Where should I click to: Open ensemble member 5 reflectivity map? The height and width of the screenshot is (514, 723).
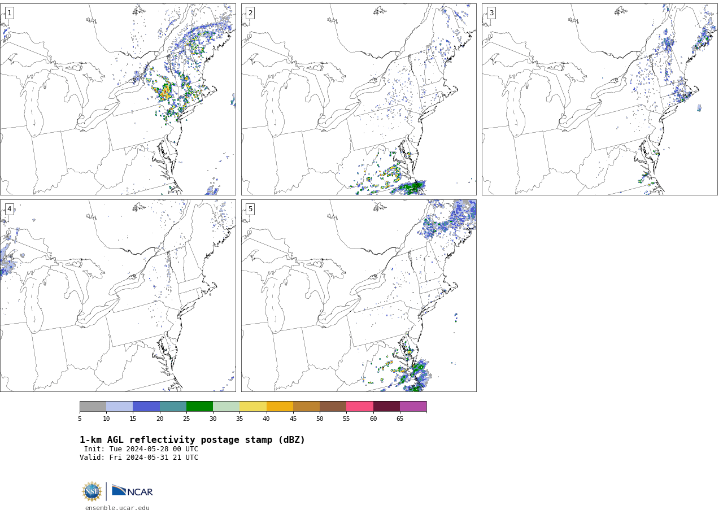(x=359, y=295)
